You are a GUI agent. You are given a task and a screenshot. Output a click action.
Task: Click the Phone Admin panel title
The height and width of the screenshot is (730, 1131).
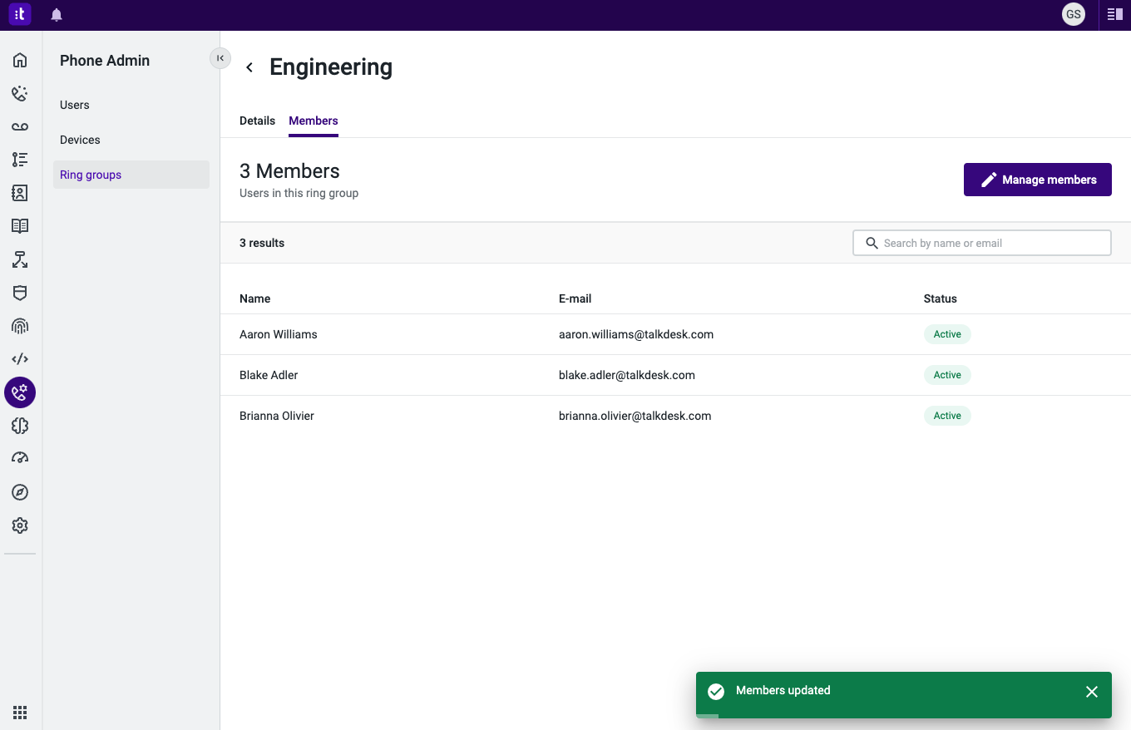point(105,61)
